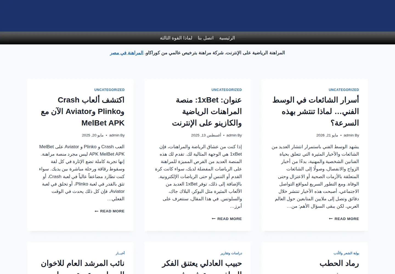Open the أخبــار category
The height and width of the screenshot is (274, 395).
pyautogui.click(x=120, y=253)
